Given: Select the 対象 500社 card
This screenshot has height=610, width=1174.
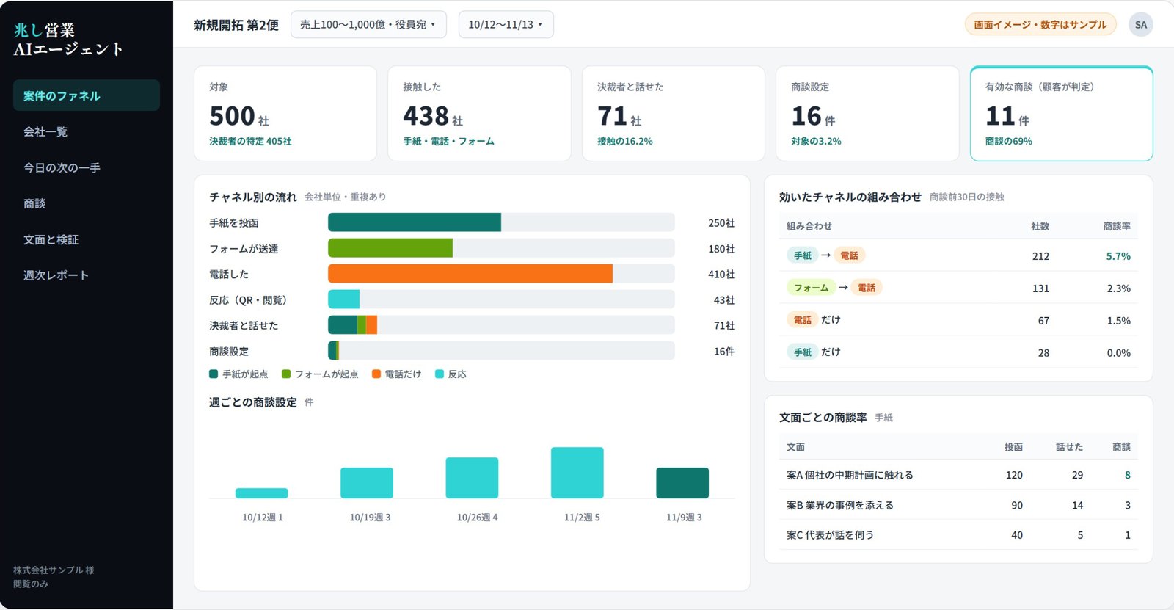Looking at the screenshot, I should pyautogui.click(x=285, y=113).
